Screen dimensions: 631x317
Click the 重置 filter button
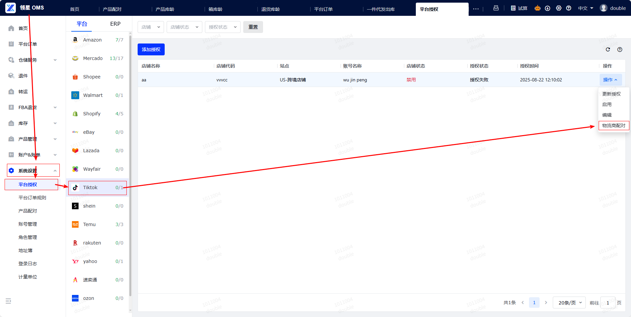click(x=253, y=27)
